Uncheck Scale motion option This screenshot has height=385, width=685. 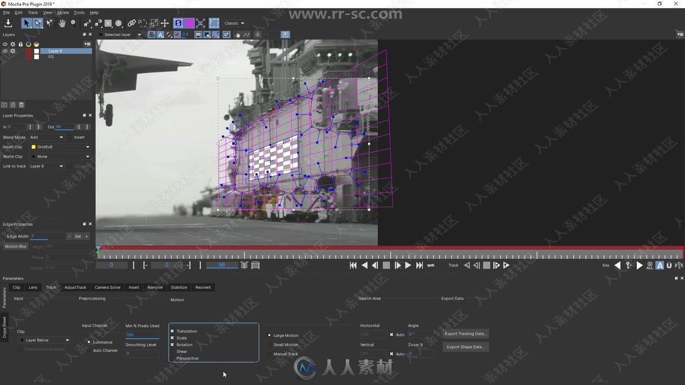tap(172, 338)
